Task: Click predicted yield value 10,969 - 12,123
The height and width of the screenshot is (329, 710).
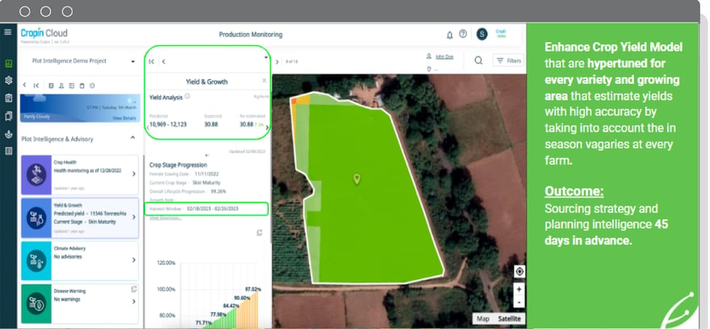Action: (168, 124)
